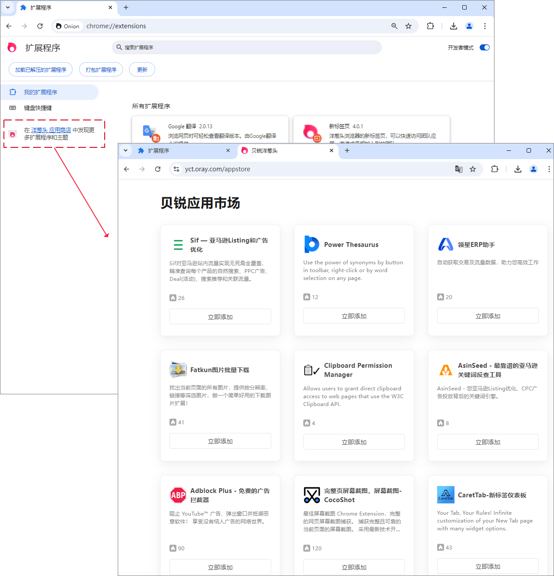The height and width of the screenshot is (576, 554).
Task: Click CaretTab logo icon
Action: [446, 495]
